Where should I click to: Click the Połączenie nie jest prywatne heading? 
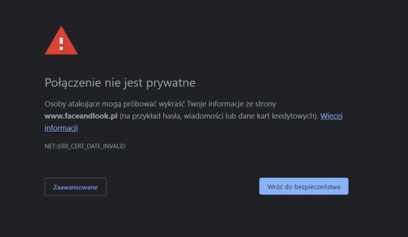[120, 83]
